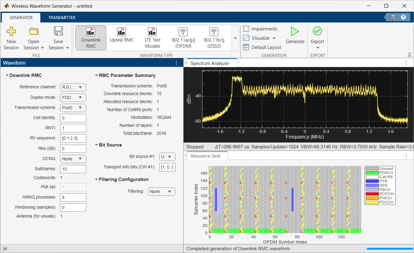Grab the Resource Grid panel drag handle

[185, 156]
